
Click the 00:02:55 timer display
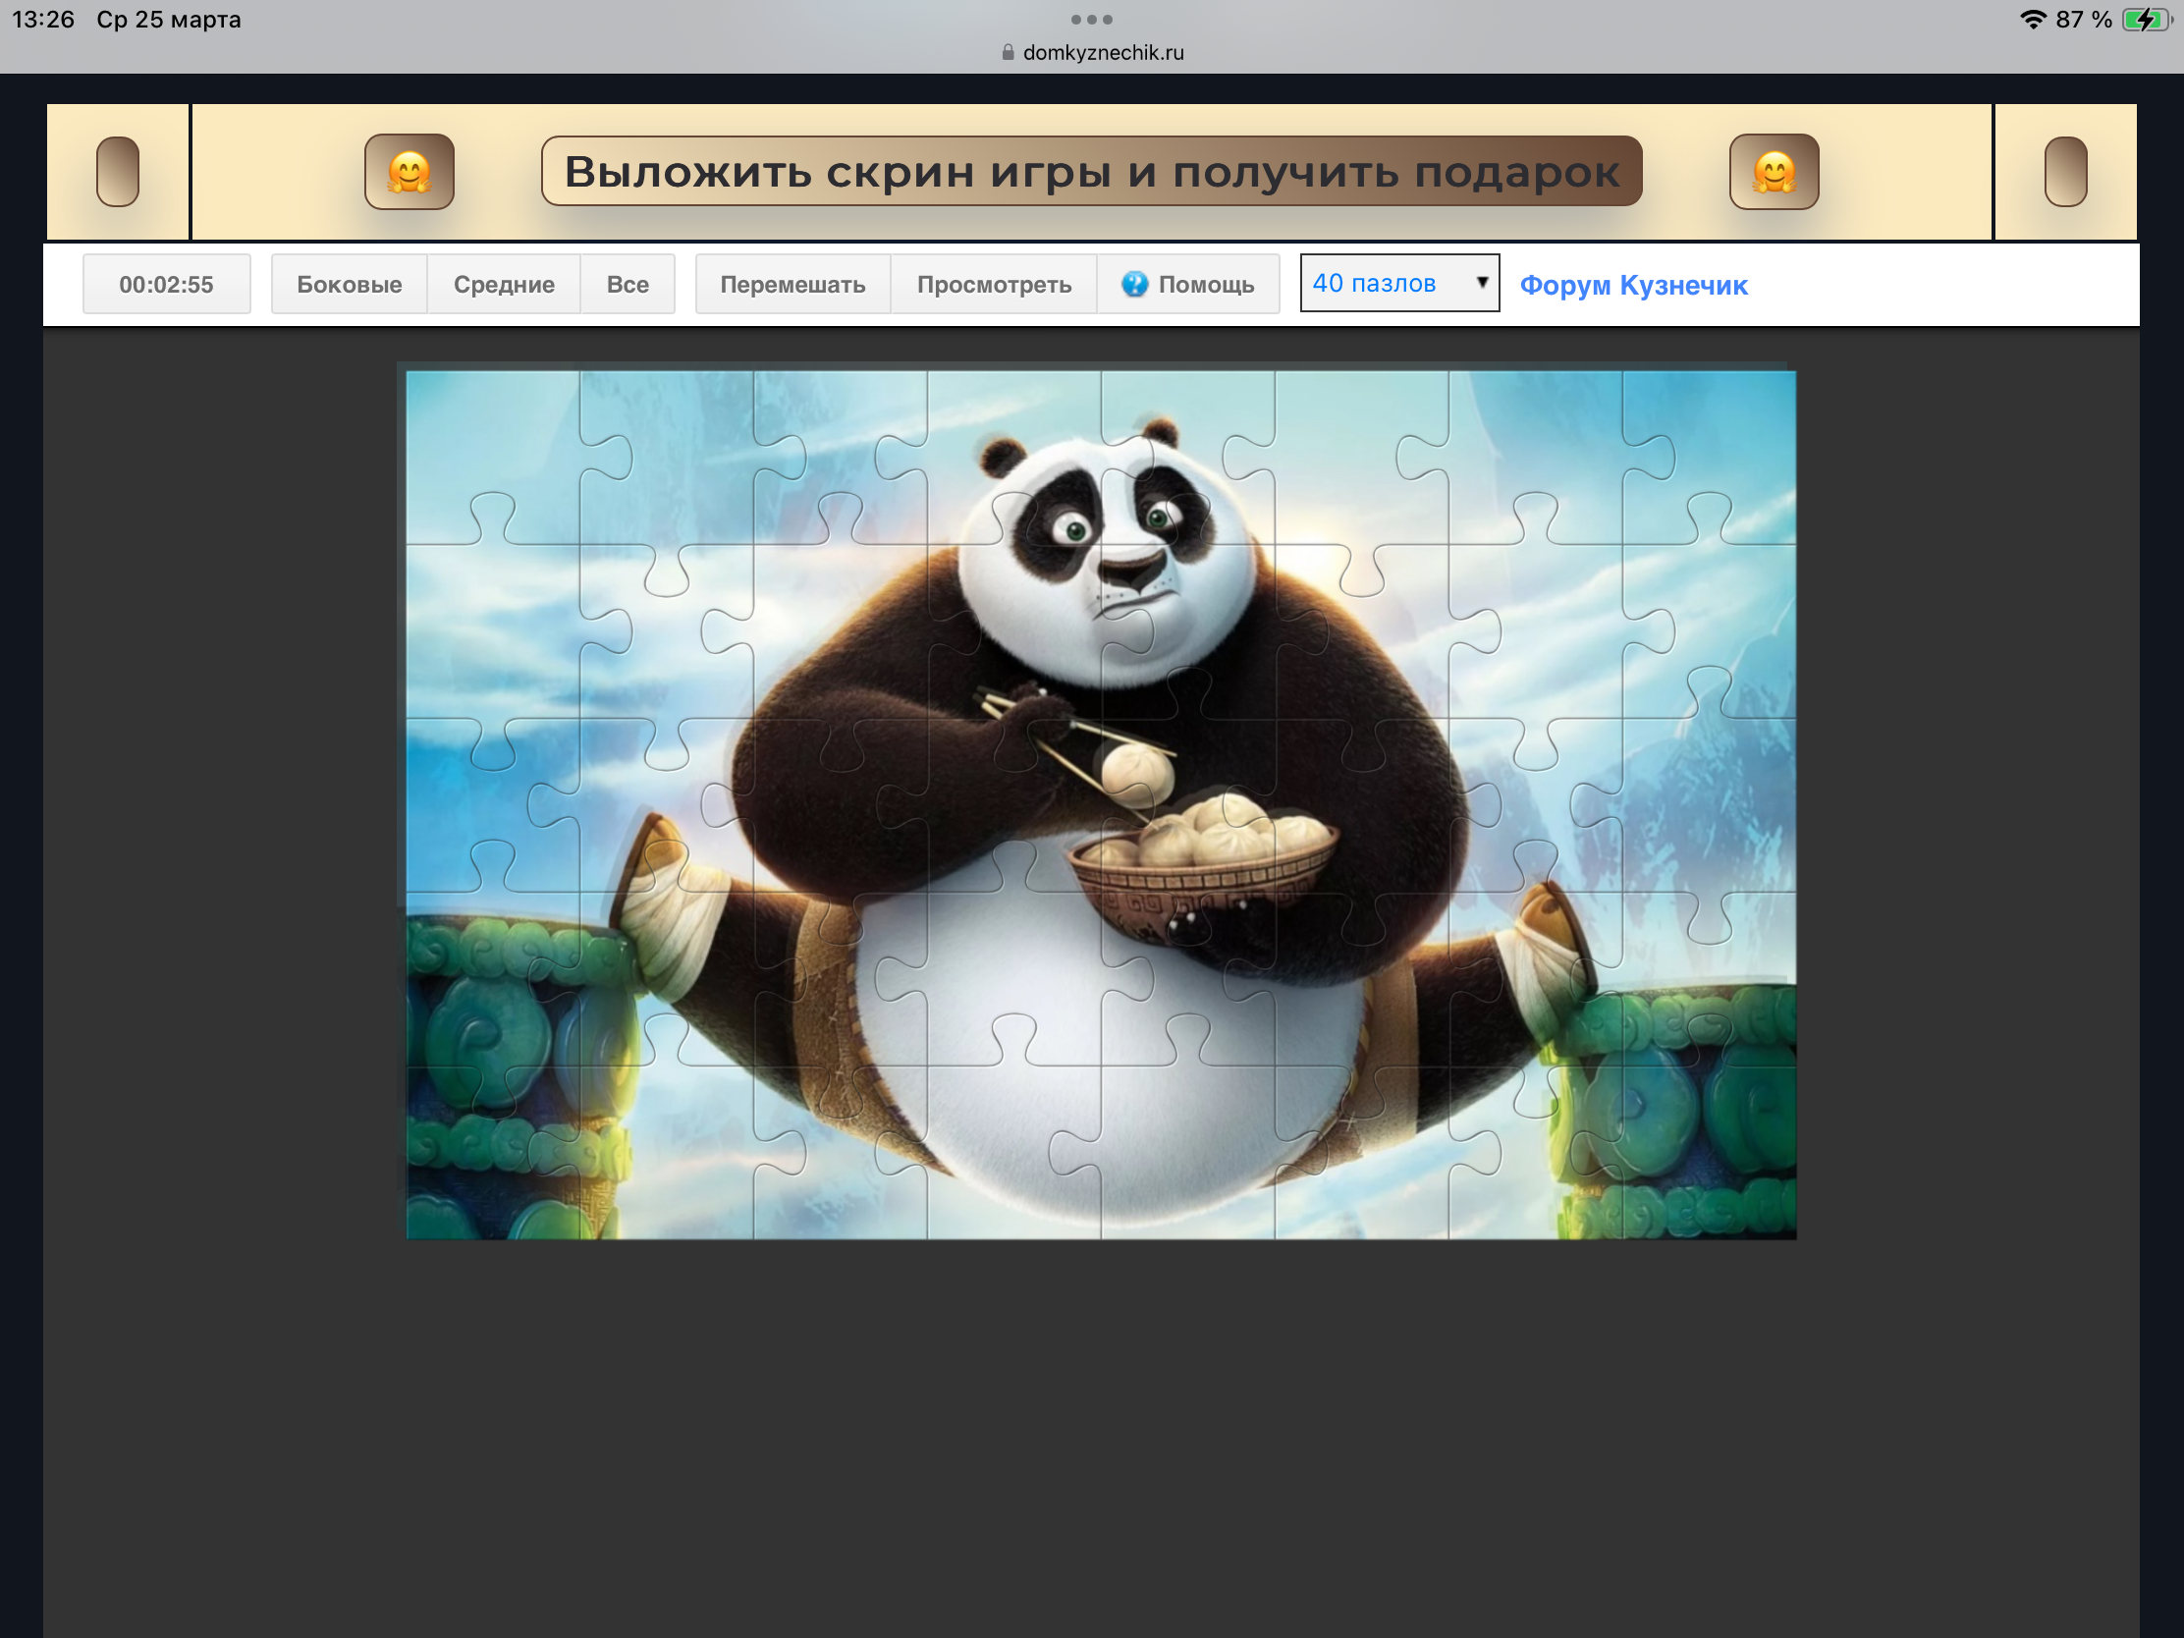tap(166, 285)
